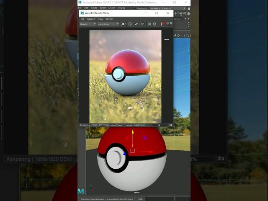Expand the Beauty AOV dropdown
Viewport: 268px width, 201px height.
(x=88, y=24)
